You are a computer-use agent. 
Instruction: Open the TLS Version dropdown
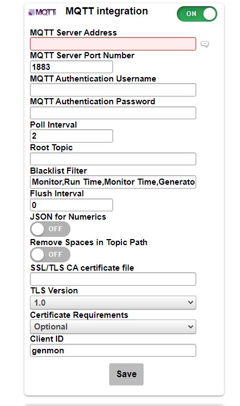[x=113, y=302]
